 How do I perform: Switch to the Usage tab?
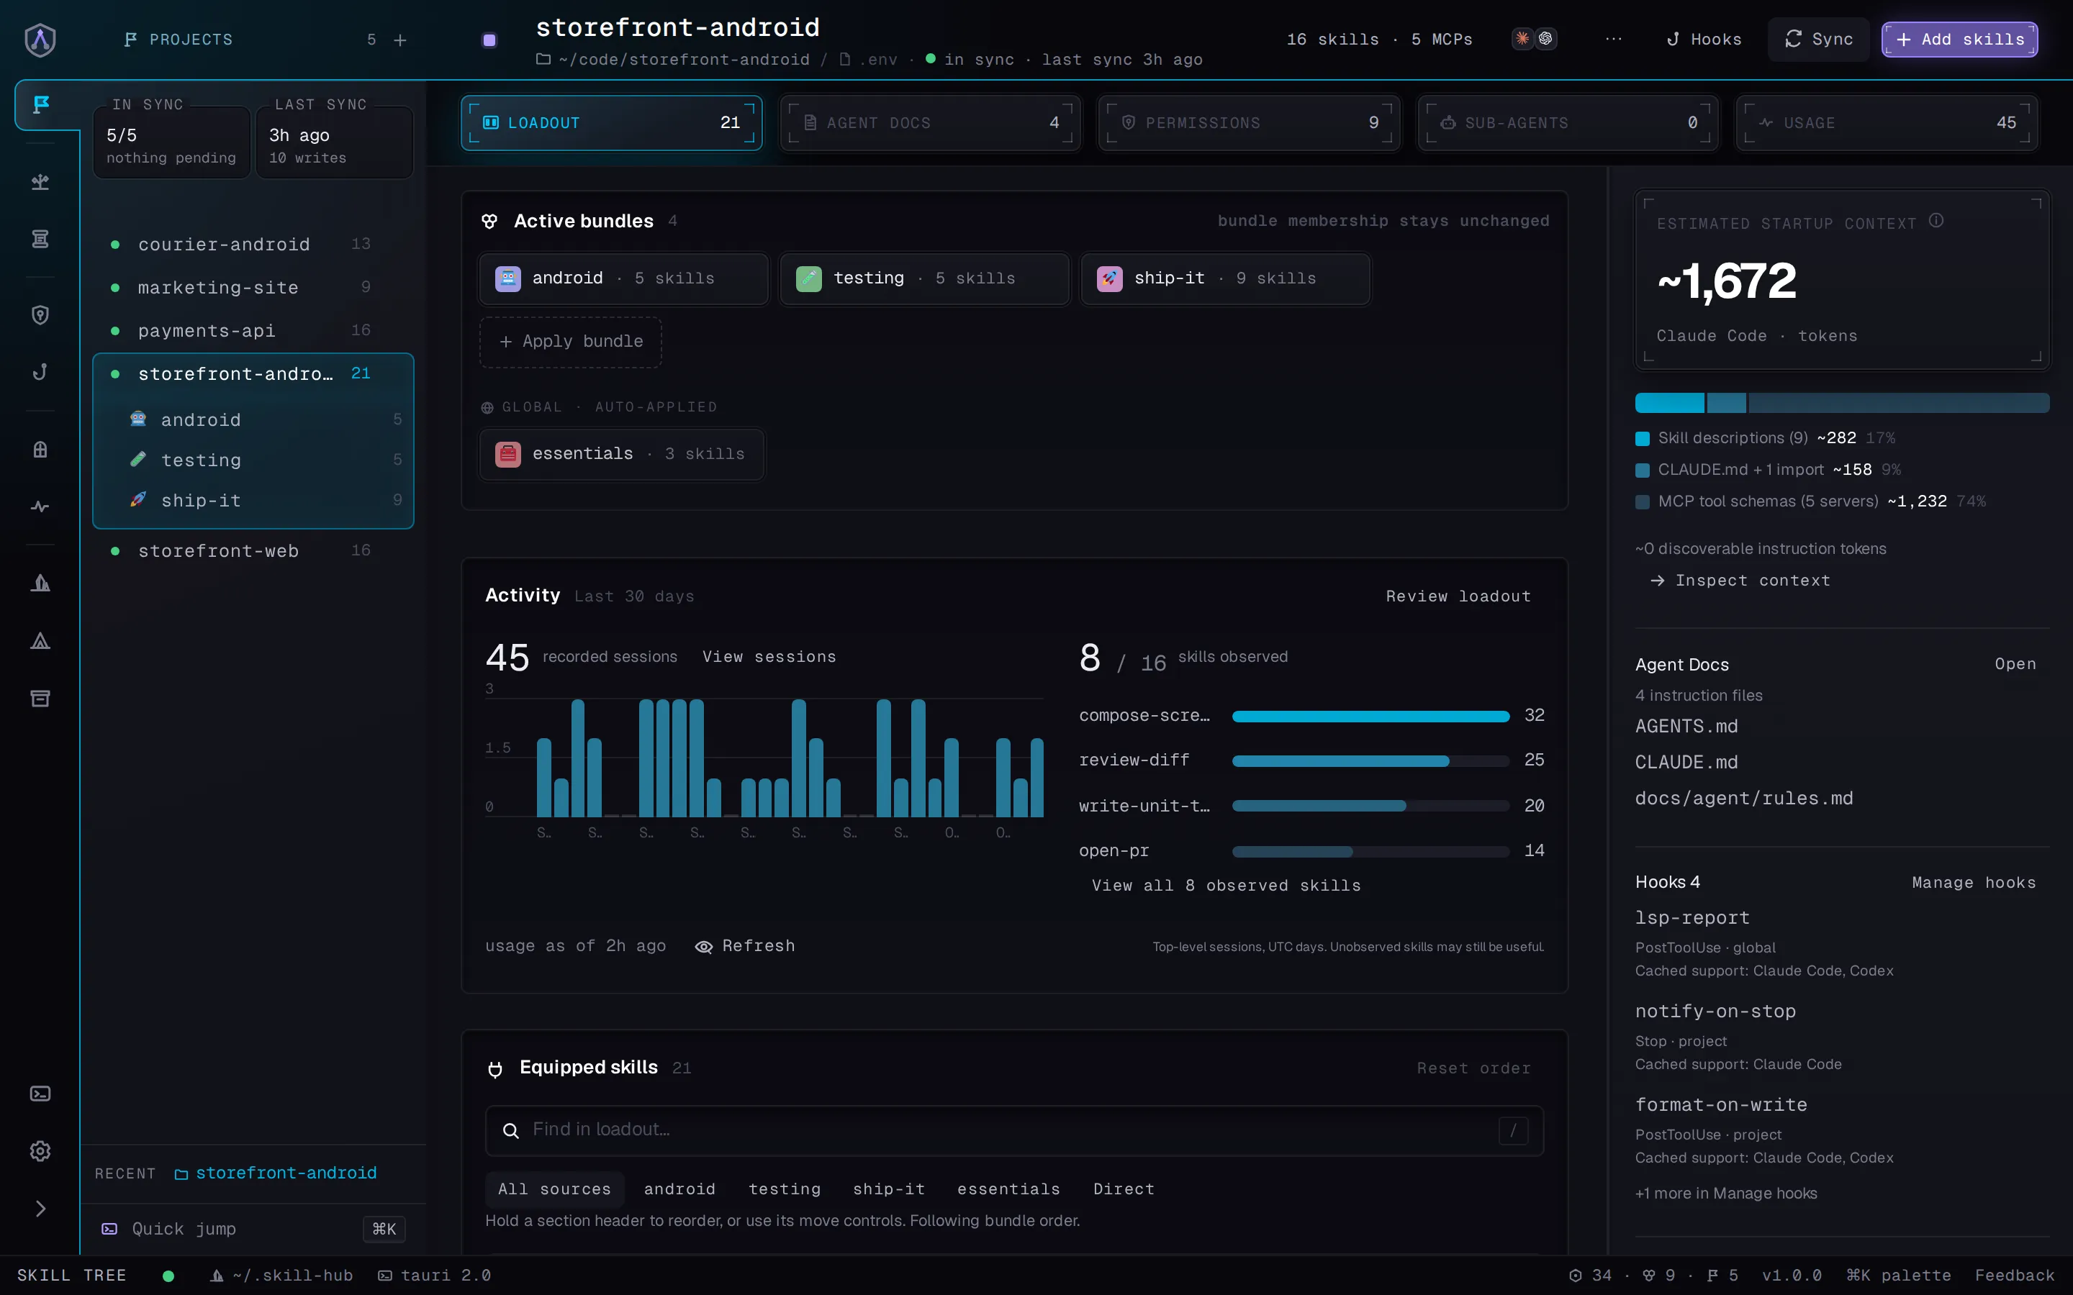tap(1887, 122)
